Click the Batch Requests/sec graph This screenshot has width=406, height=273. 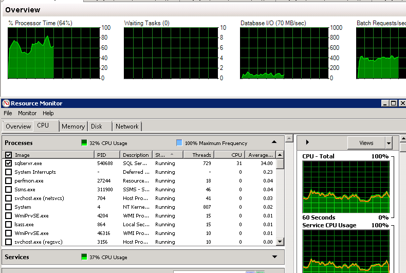(381, 53)
